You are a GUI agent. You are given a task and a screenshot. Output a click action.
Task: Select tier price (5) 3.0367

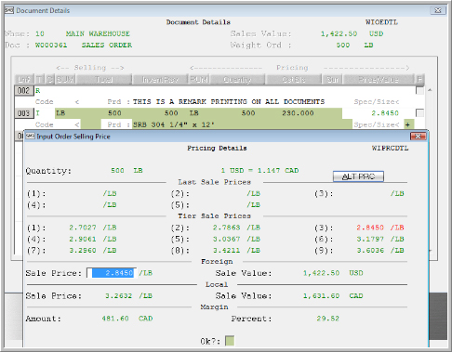coord(226,239)
